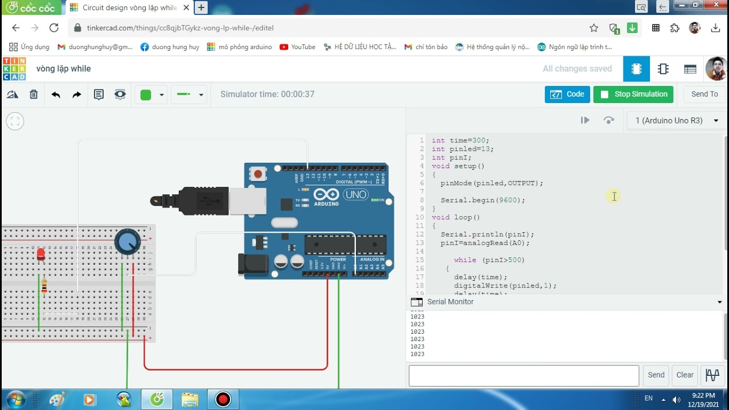Click the debugger step-over icon
The width and height of the screenshot is (729, 410).
point(609,120)
